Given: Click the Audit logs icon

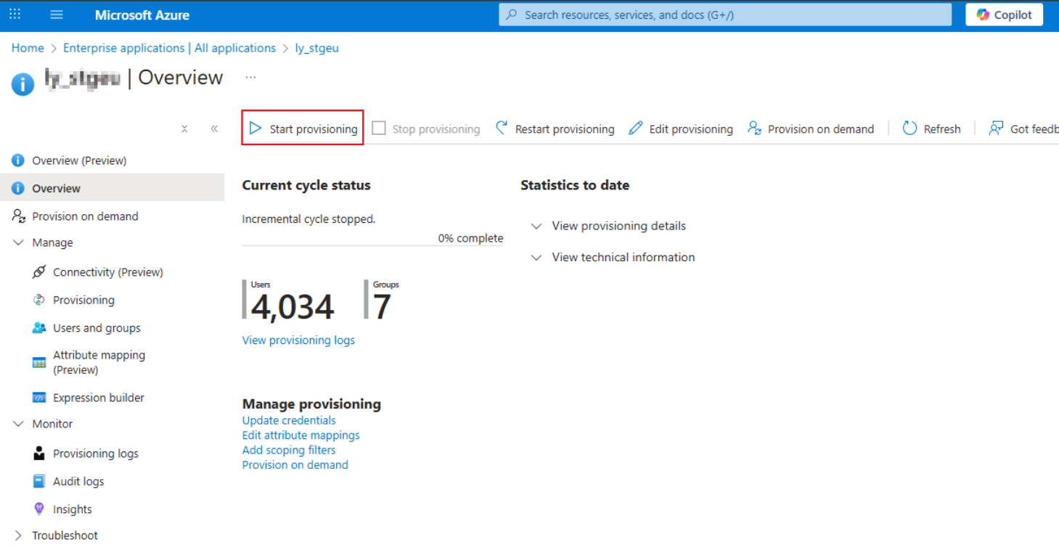Looking at the screenshot, I should 39,481.
